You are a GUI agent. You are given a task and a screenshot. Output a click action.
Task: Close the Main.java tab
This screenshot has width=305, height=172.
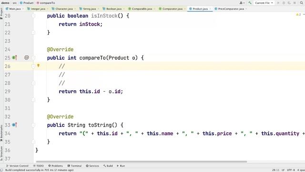[23, 9]
